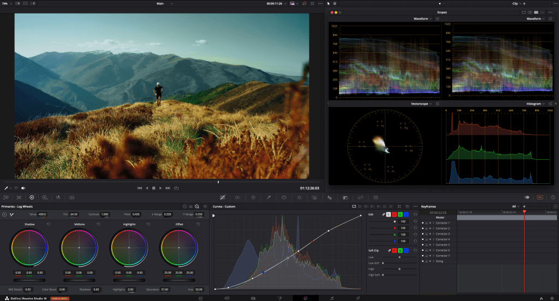The image size is (559, 301).
Task: Click the Temp value field
Action: pos(42,214)
